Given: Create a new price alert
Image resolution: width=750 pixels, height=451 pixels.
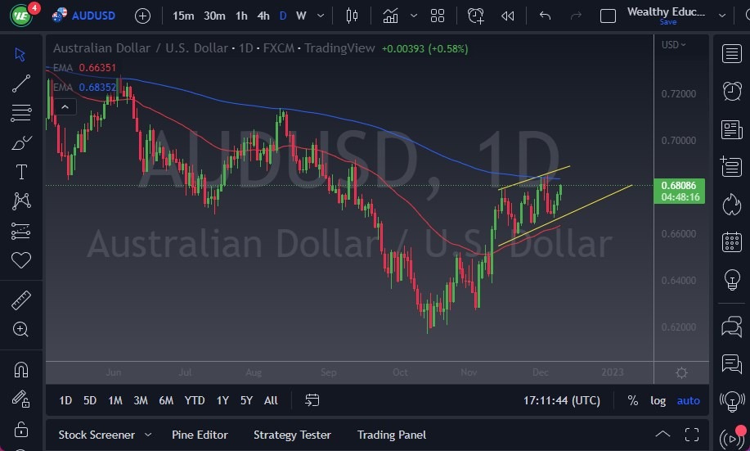Looking at the screenshot, I should point(475,16).
